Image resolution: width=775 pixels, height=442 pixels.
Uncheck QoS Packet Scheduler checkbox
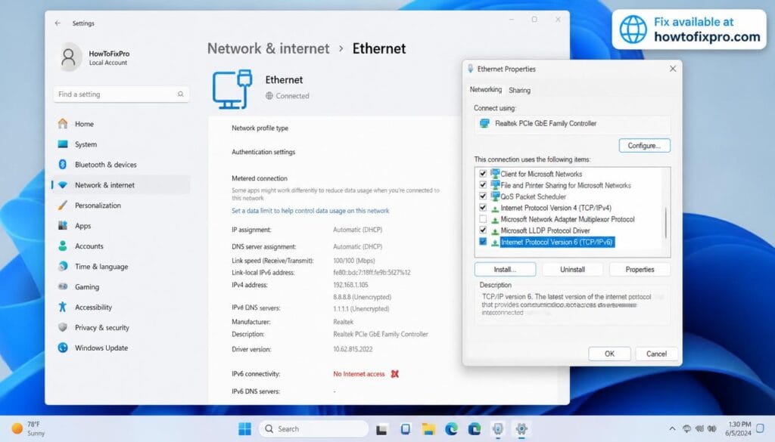(483, 196)
